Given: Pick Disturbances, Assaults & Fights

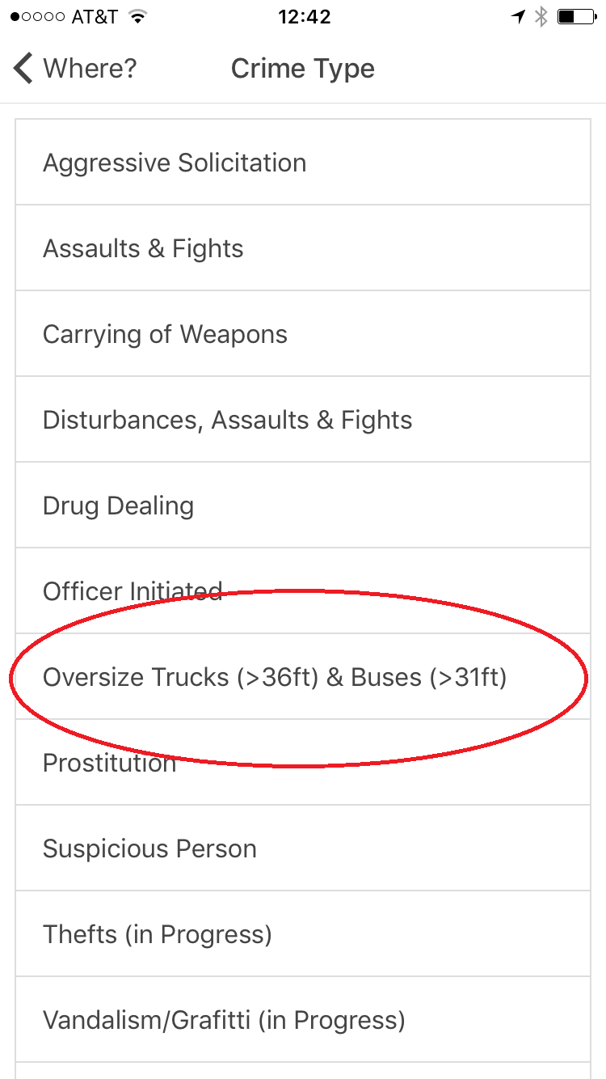Looking at the screenshot, I should [303, 420].
